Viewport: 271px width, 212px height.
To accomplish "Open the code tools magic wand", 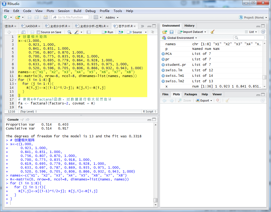I will pos(77,32).
